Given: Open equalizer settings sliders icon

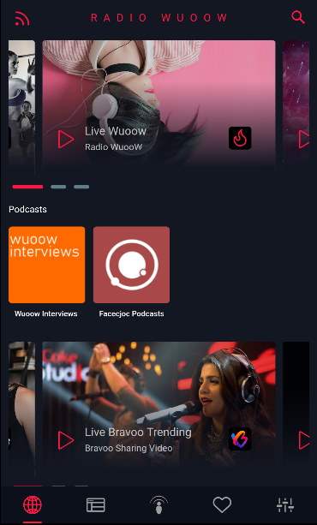Looking at the screenshot, I should coord(285,505).
